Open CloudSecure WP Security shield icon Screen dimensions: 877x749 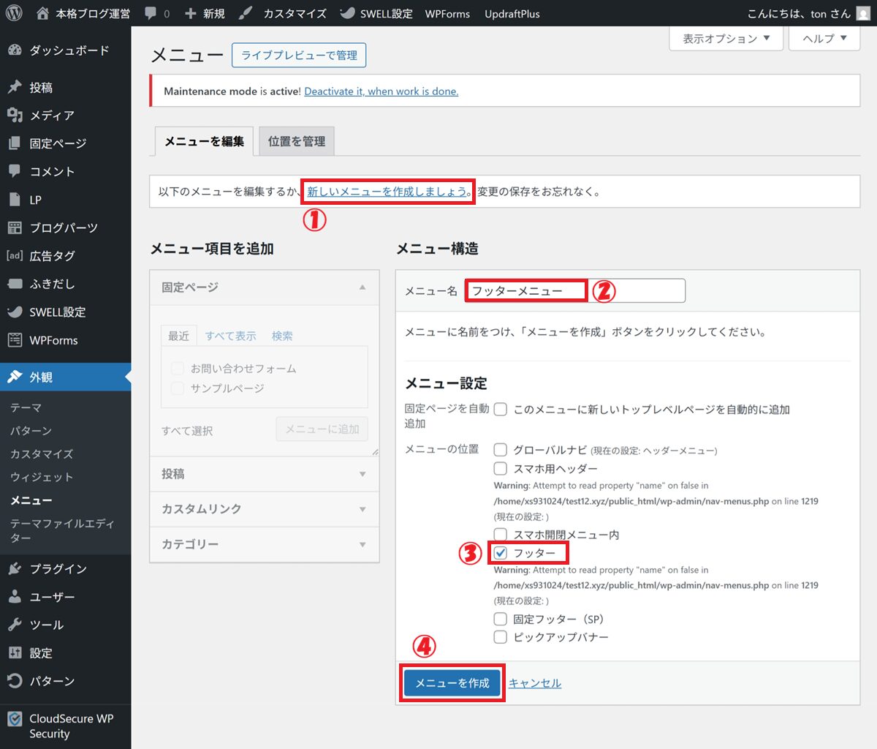pyautogui.click(x=15, y=719)
